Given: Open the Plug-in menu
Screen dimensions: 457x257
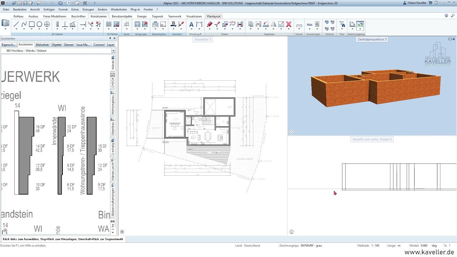Looking at the screenshot, I should point(135,9).
